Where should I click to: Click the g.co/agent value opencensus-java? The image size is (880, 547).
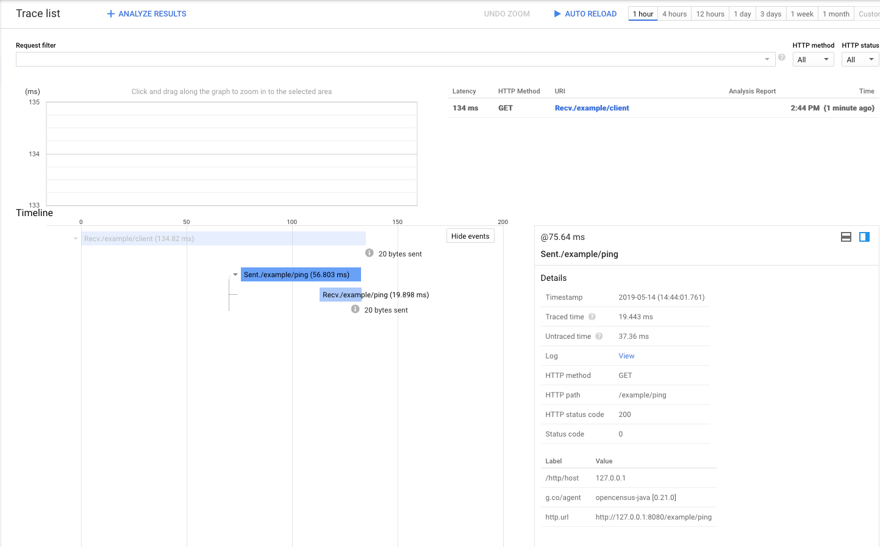coord(635,498)
